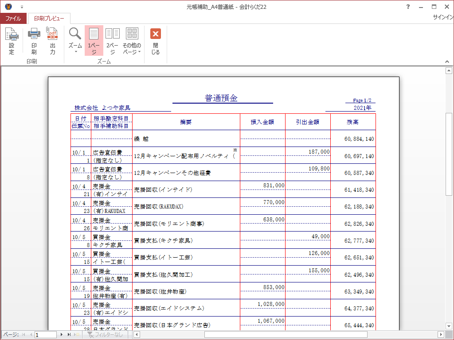Click the withdrawal amount 109,800
Viewport: 454px width, 340px height.
319,169
